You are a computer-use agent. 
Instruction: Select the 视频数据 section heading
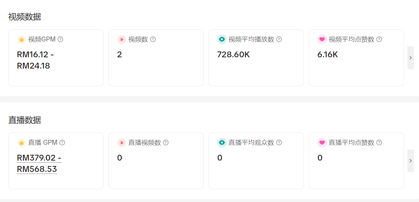pyautogui.click(x=24, y=17)
